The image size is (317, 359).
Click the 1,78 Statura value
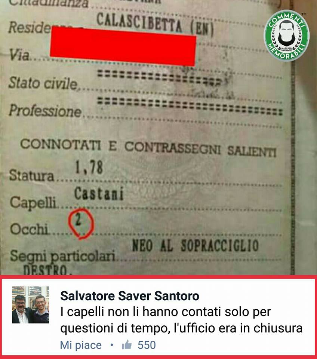click(x=89, y=167)
